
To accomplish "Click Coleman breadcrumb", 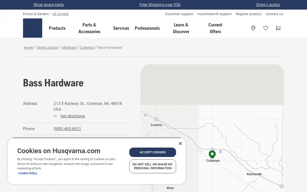I will [x=87, y=48].
